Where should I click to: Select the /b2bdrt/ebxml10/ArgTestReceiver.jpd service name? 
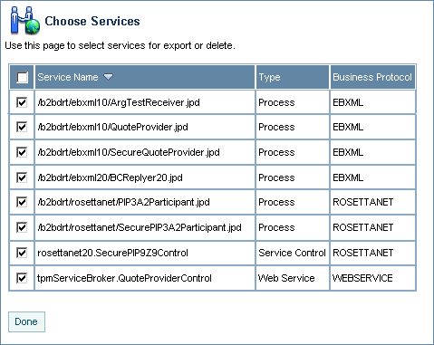[119, 102]
